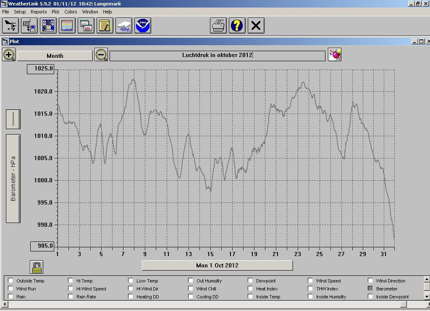The height and width of the screenshot is (311, 430).
Task: Open the NOAA reports icon
Action: (143, 26)
